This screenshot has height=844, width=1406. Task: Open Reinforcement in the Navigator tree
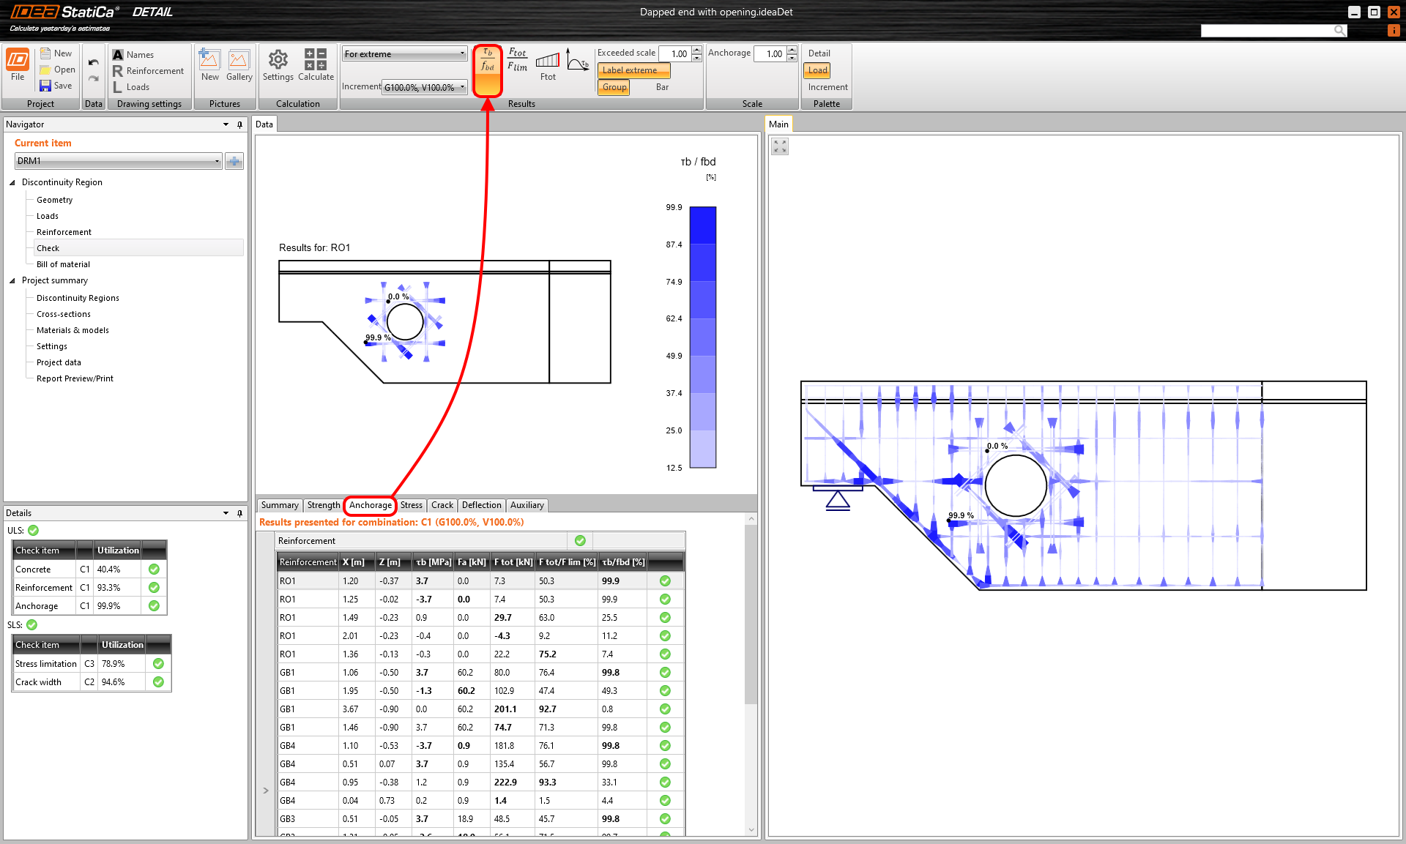pyautogui.click(x=64, y=232)
